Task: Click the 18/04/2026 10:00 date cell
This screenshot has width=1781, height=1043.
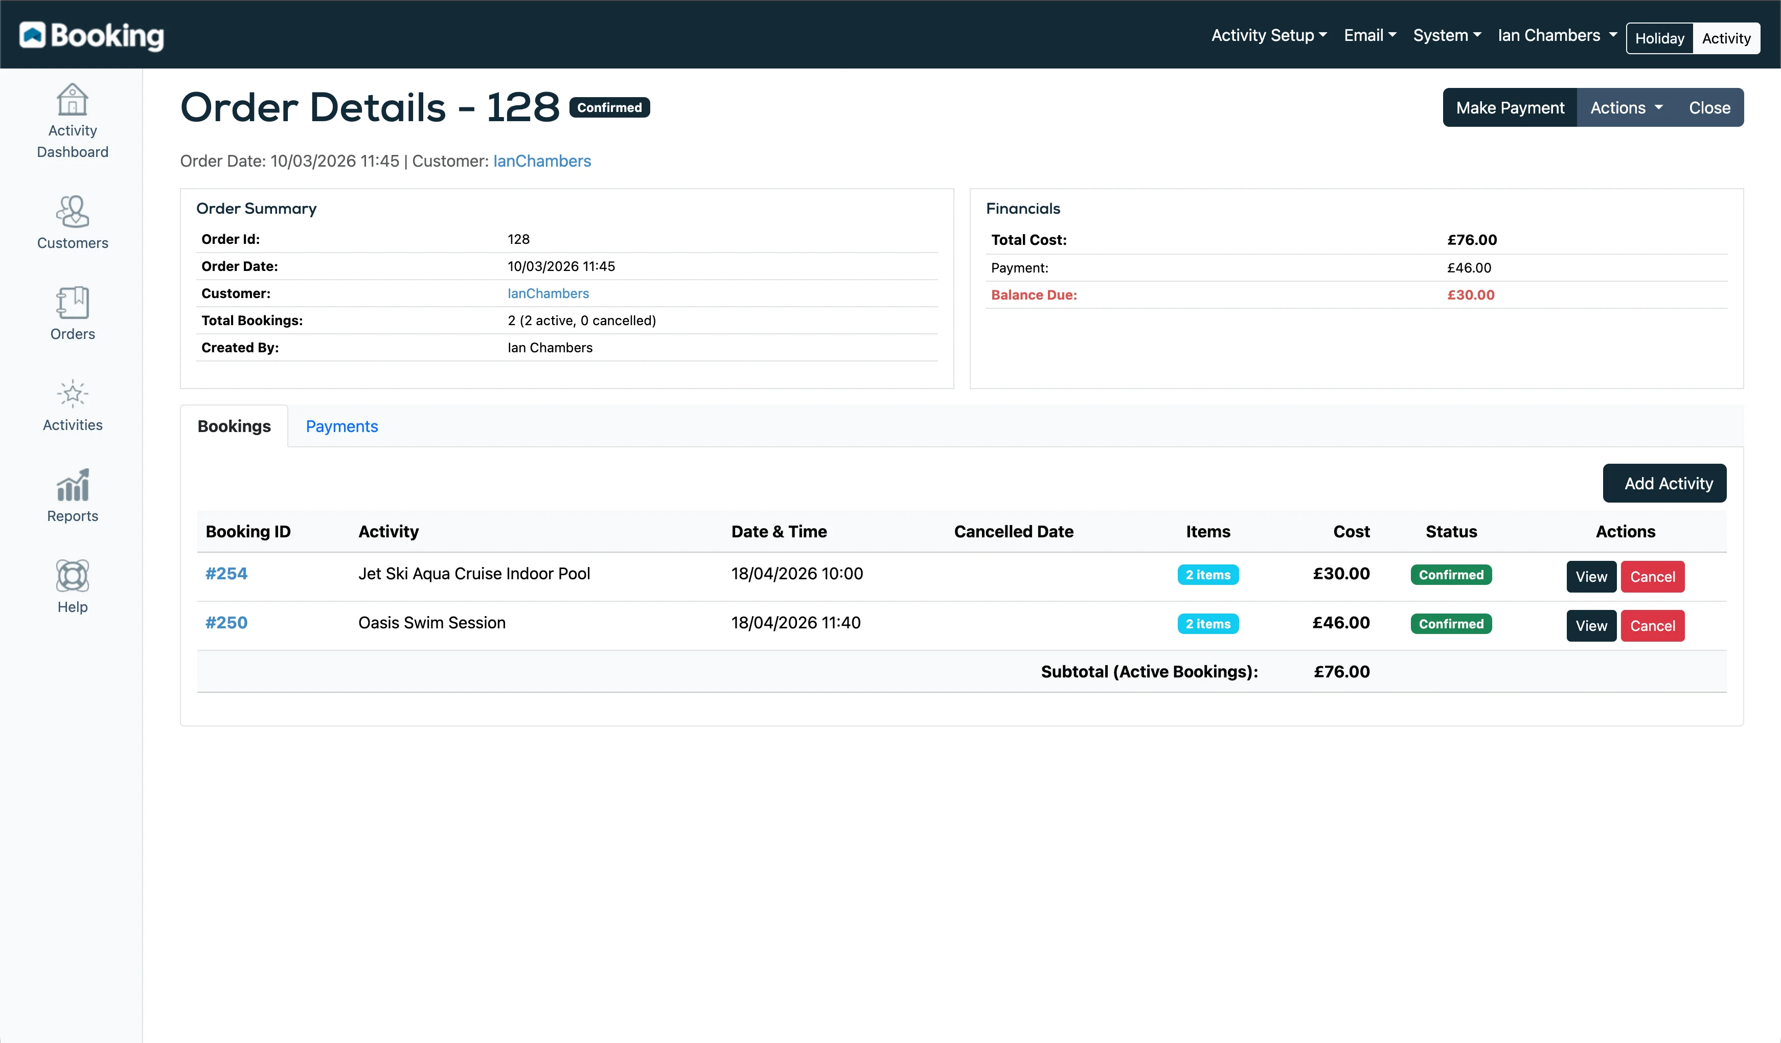Action: 797,574
